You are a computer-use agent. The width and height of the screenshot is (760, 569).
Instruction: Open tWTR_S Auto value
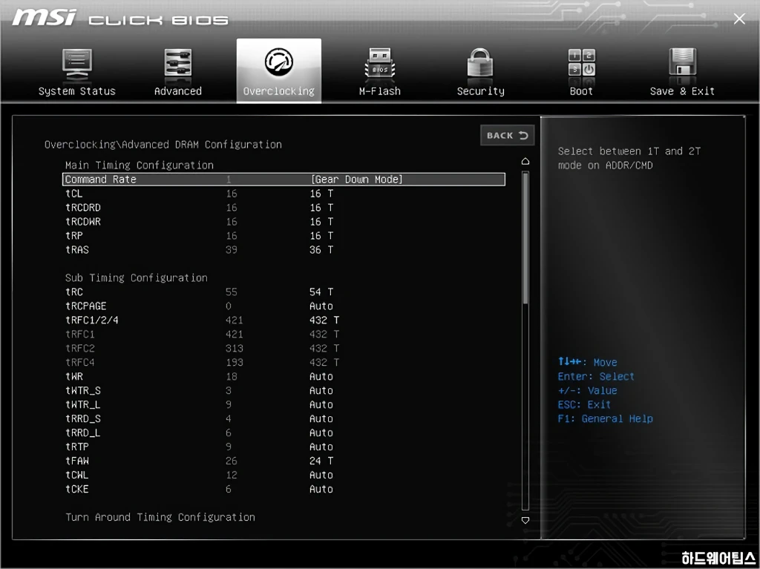tap(321, 390)
